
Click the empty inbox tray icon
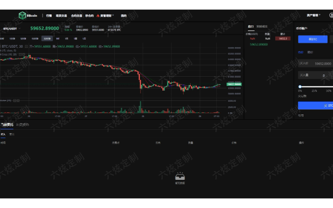click(x=180, y=176)
